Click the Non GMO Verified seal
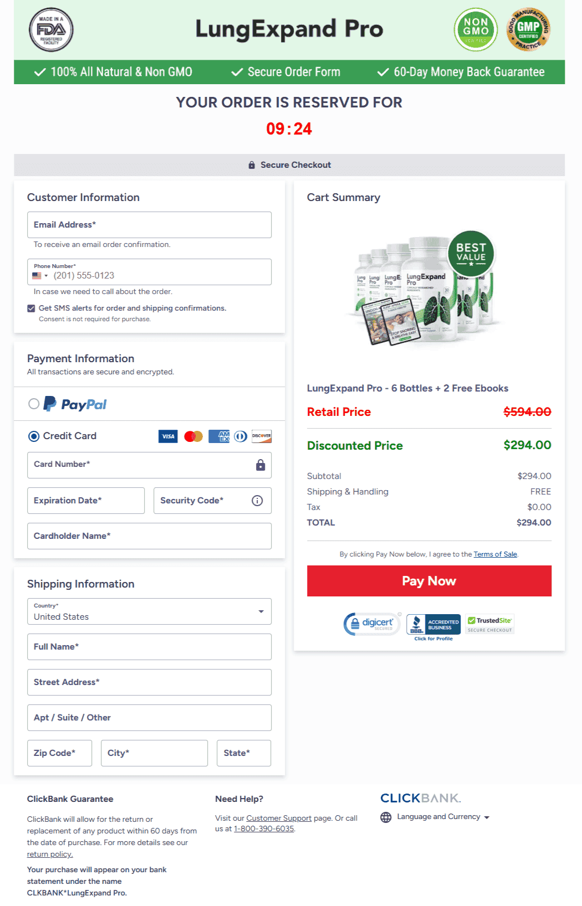 click(x=476, y=30)
